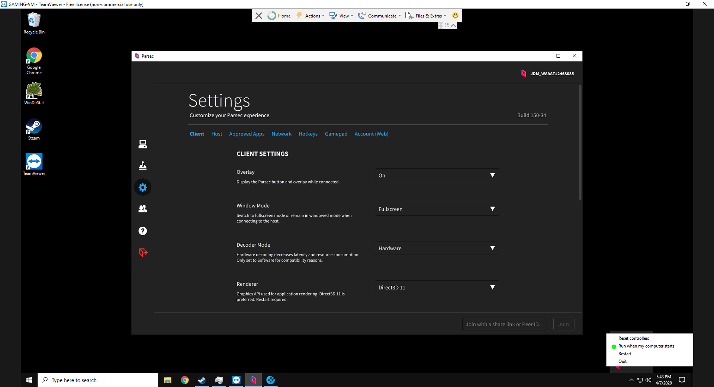
Task: Open Recycle Bin desktop icon
Action: coord(34,23)
